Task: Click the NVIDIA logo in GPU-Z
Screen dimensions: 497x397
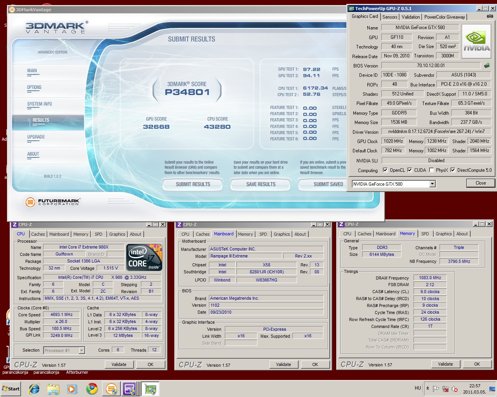Action: pos(476,41)
